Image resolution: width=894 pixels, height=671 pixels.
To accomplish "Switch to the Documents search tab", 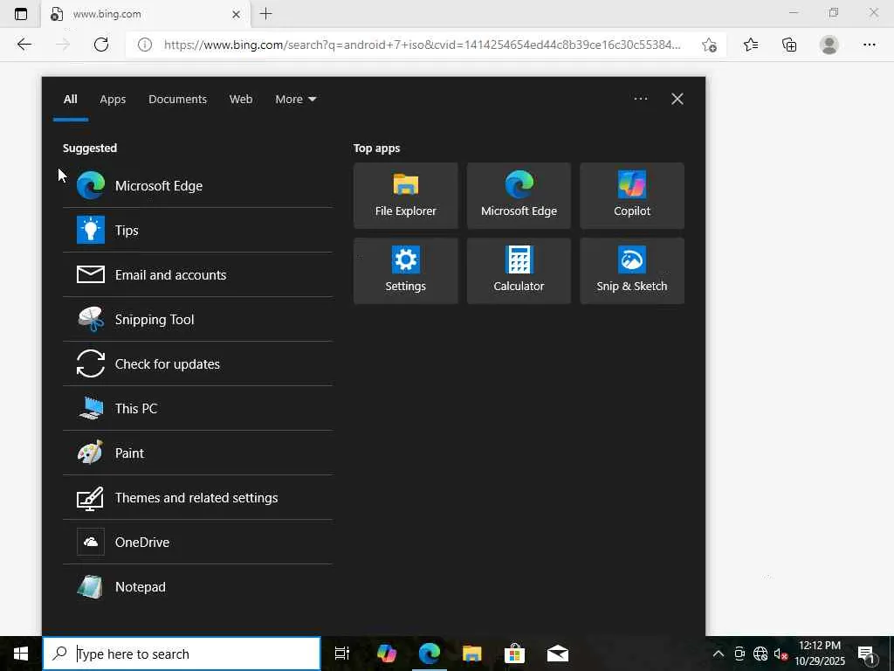I will click(177, 100).
